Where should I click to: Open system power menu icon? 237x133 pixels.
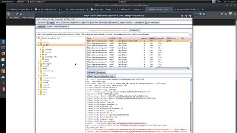pyautogui.click(x=232, y=1)
